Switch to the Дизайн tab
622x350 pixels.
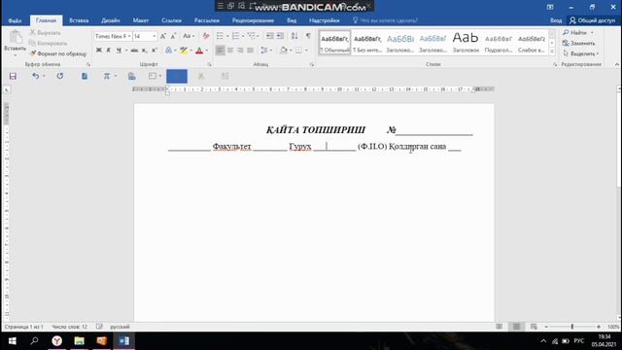(x=110, y=20)
